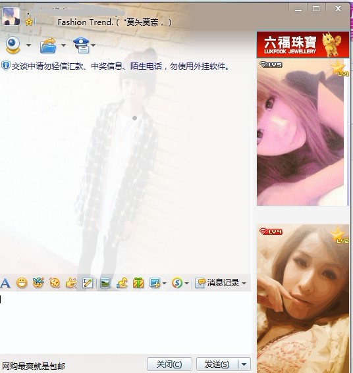The width and height of the screenshot is (353, 373).
Task: Open the send options dropdown arrow
Action: 244,364
